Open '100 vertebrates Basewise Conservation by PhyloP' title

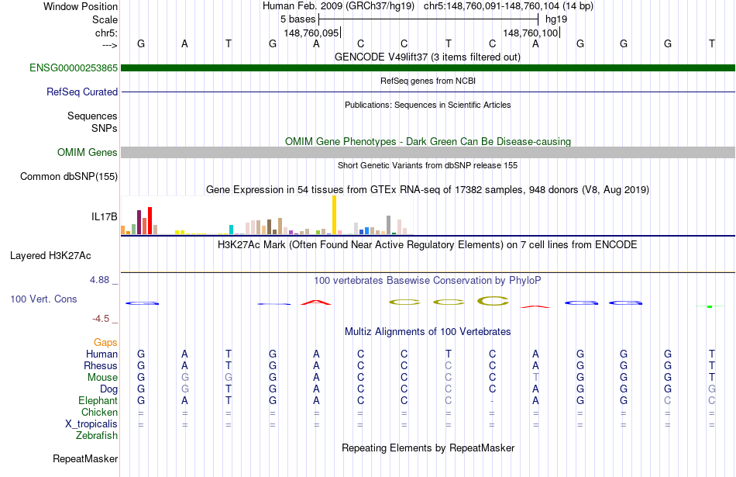tap(428, 281)
